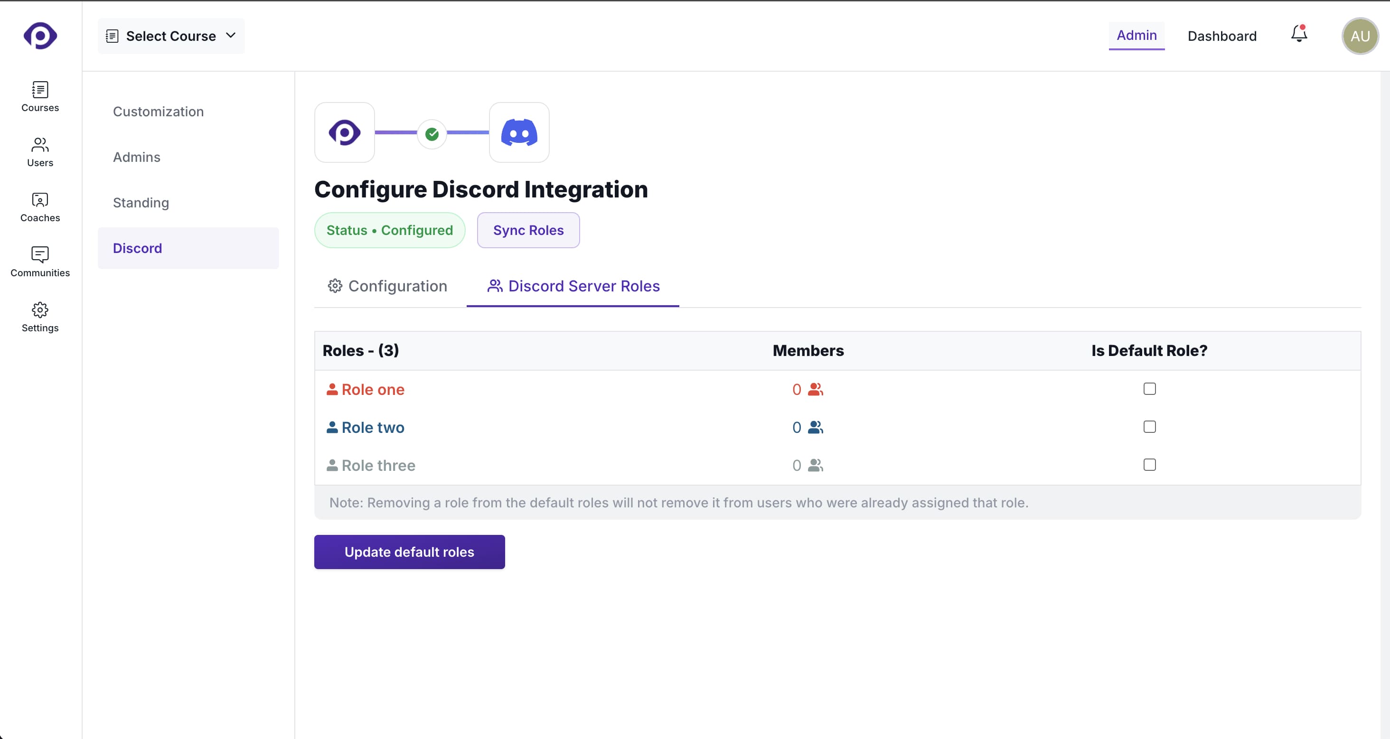Check Role one as default role
This screenshot has width=1390, height=739.
click(x=1149, y=389)
